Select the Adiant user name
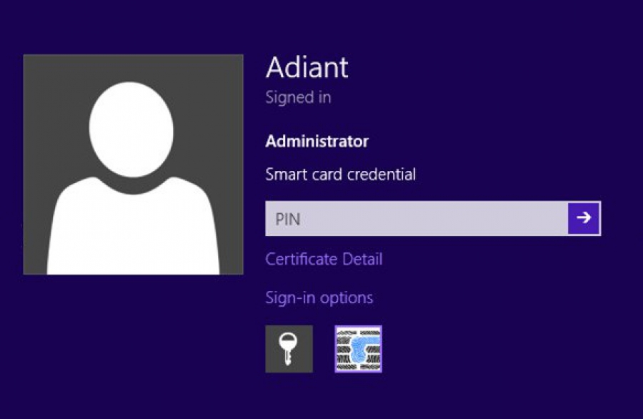Image resolution: width=643 pixels, height=419 pixels. [x=306, y=67]
